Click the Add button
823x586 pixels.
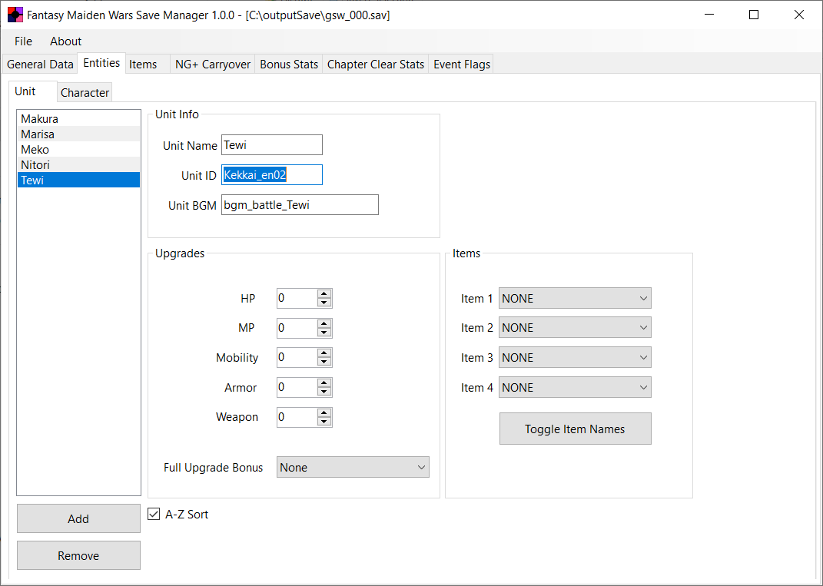(x=78, y=518)
